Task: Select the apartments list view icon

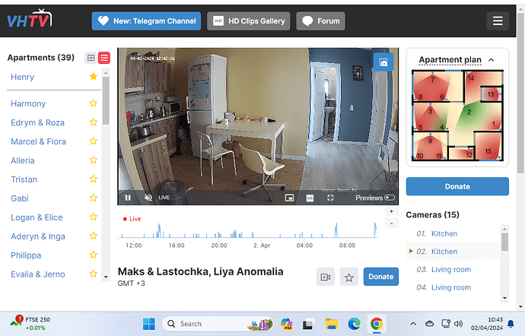Action: tap(104, 58)
